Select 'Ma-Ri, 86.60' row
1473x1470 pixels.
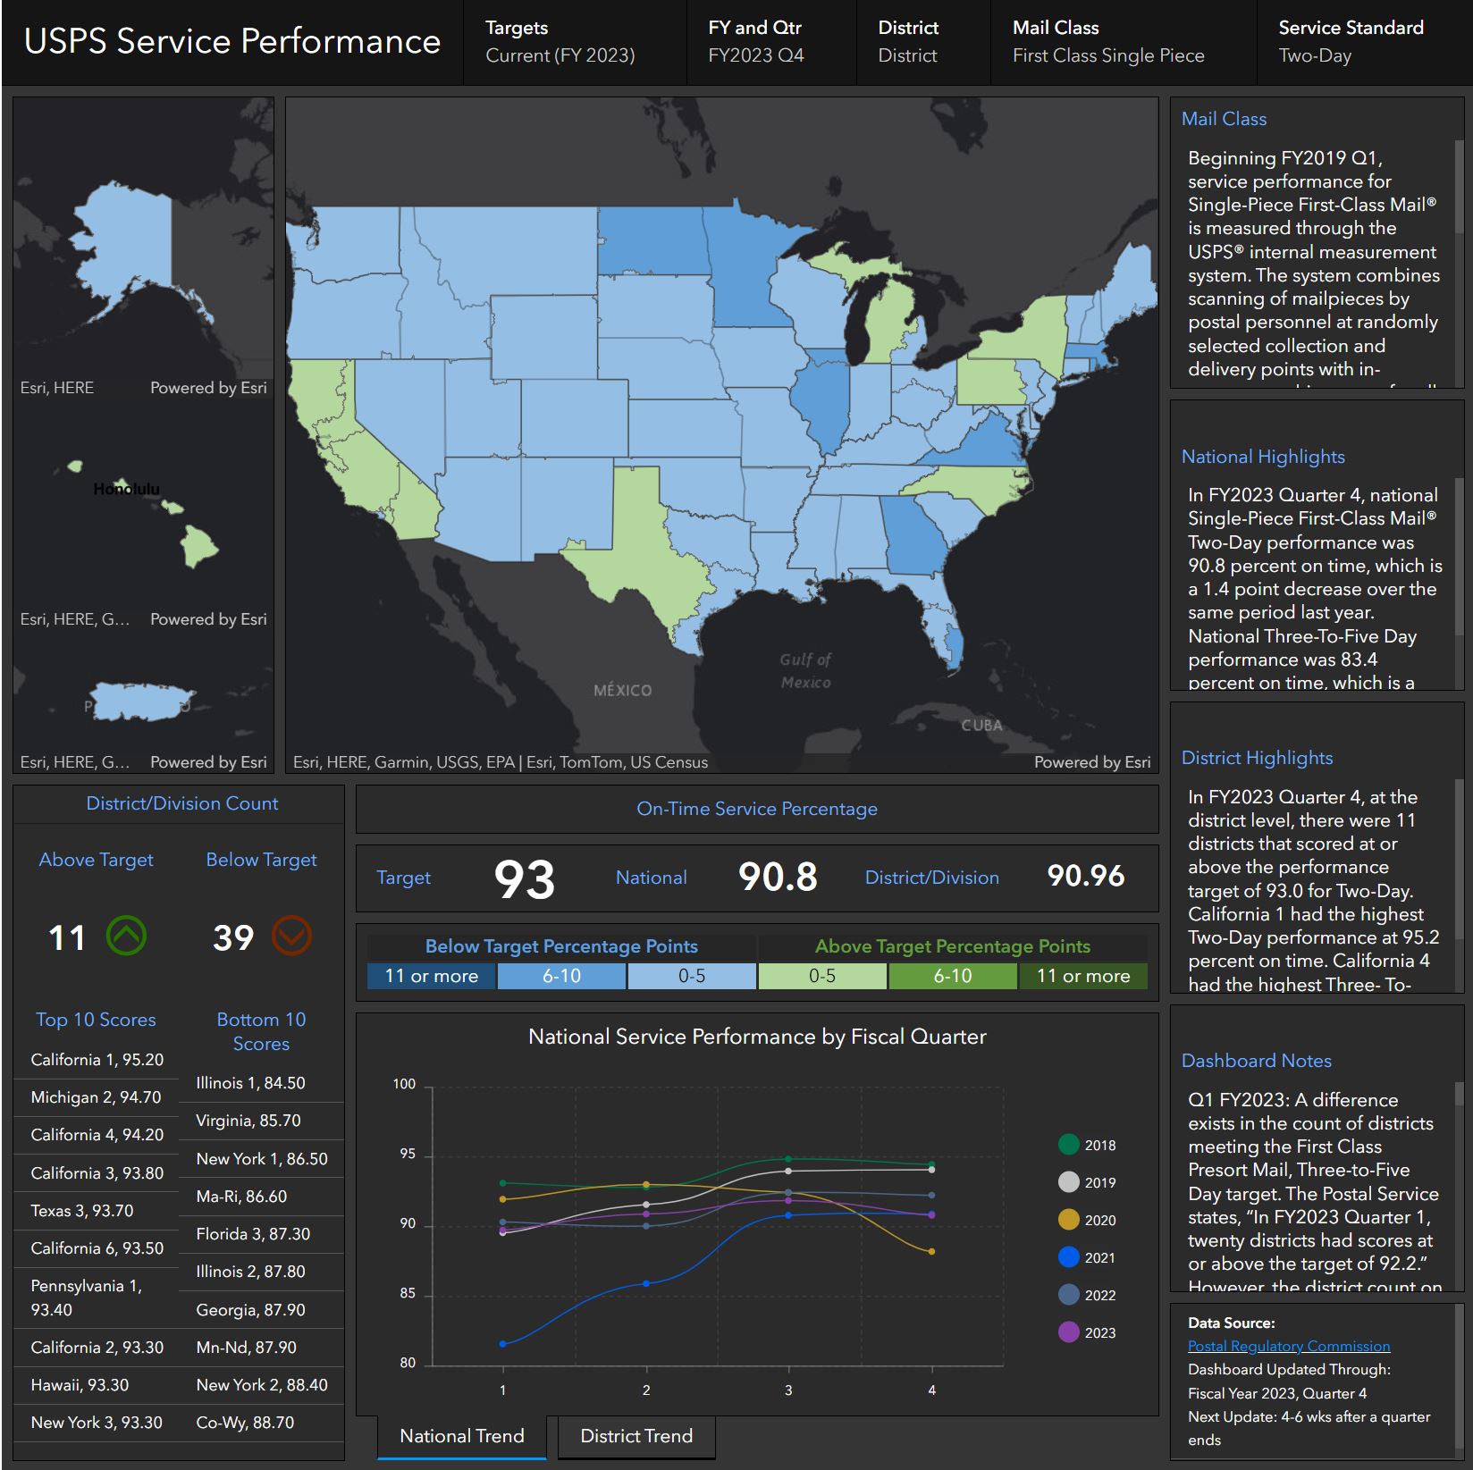(x=261, y=1197)
